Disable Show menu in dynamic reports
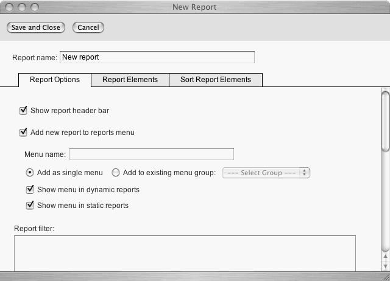This screenshot has height=281, width=390. pyautogui.click(x=30, y=189)
